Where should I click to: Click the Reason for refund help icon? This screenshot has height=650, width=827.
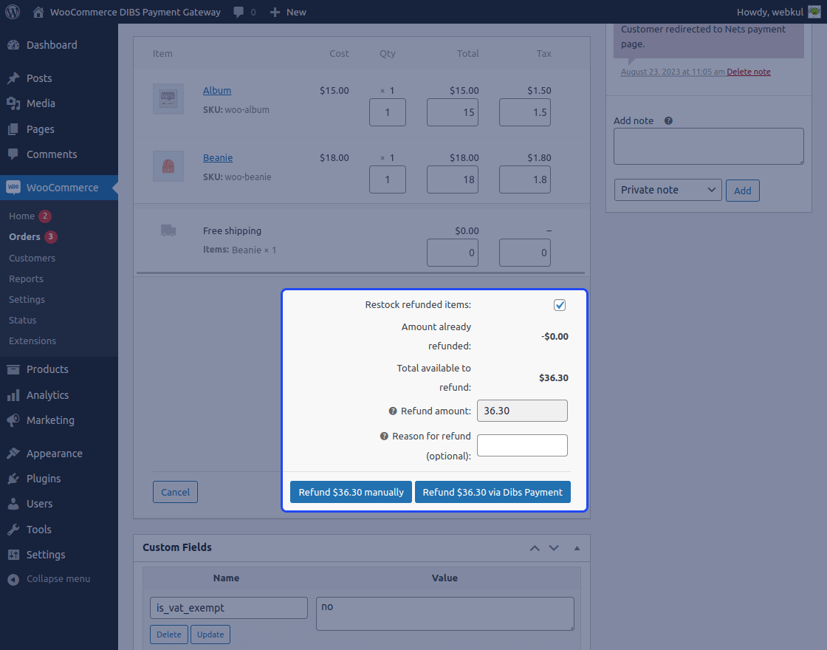point(384,437)
